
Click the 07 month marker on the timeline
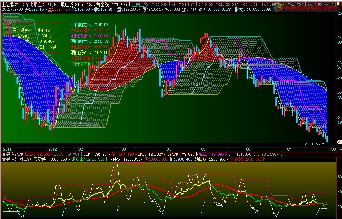pyautogui.click(x=289, y=149)
